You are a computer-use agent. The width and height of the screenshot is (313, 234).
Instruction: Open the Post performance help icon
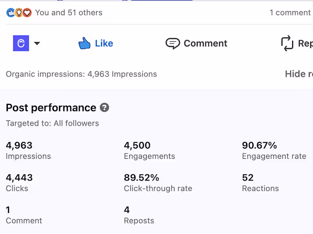tap(104, 108)
